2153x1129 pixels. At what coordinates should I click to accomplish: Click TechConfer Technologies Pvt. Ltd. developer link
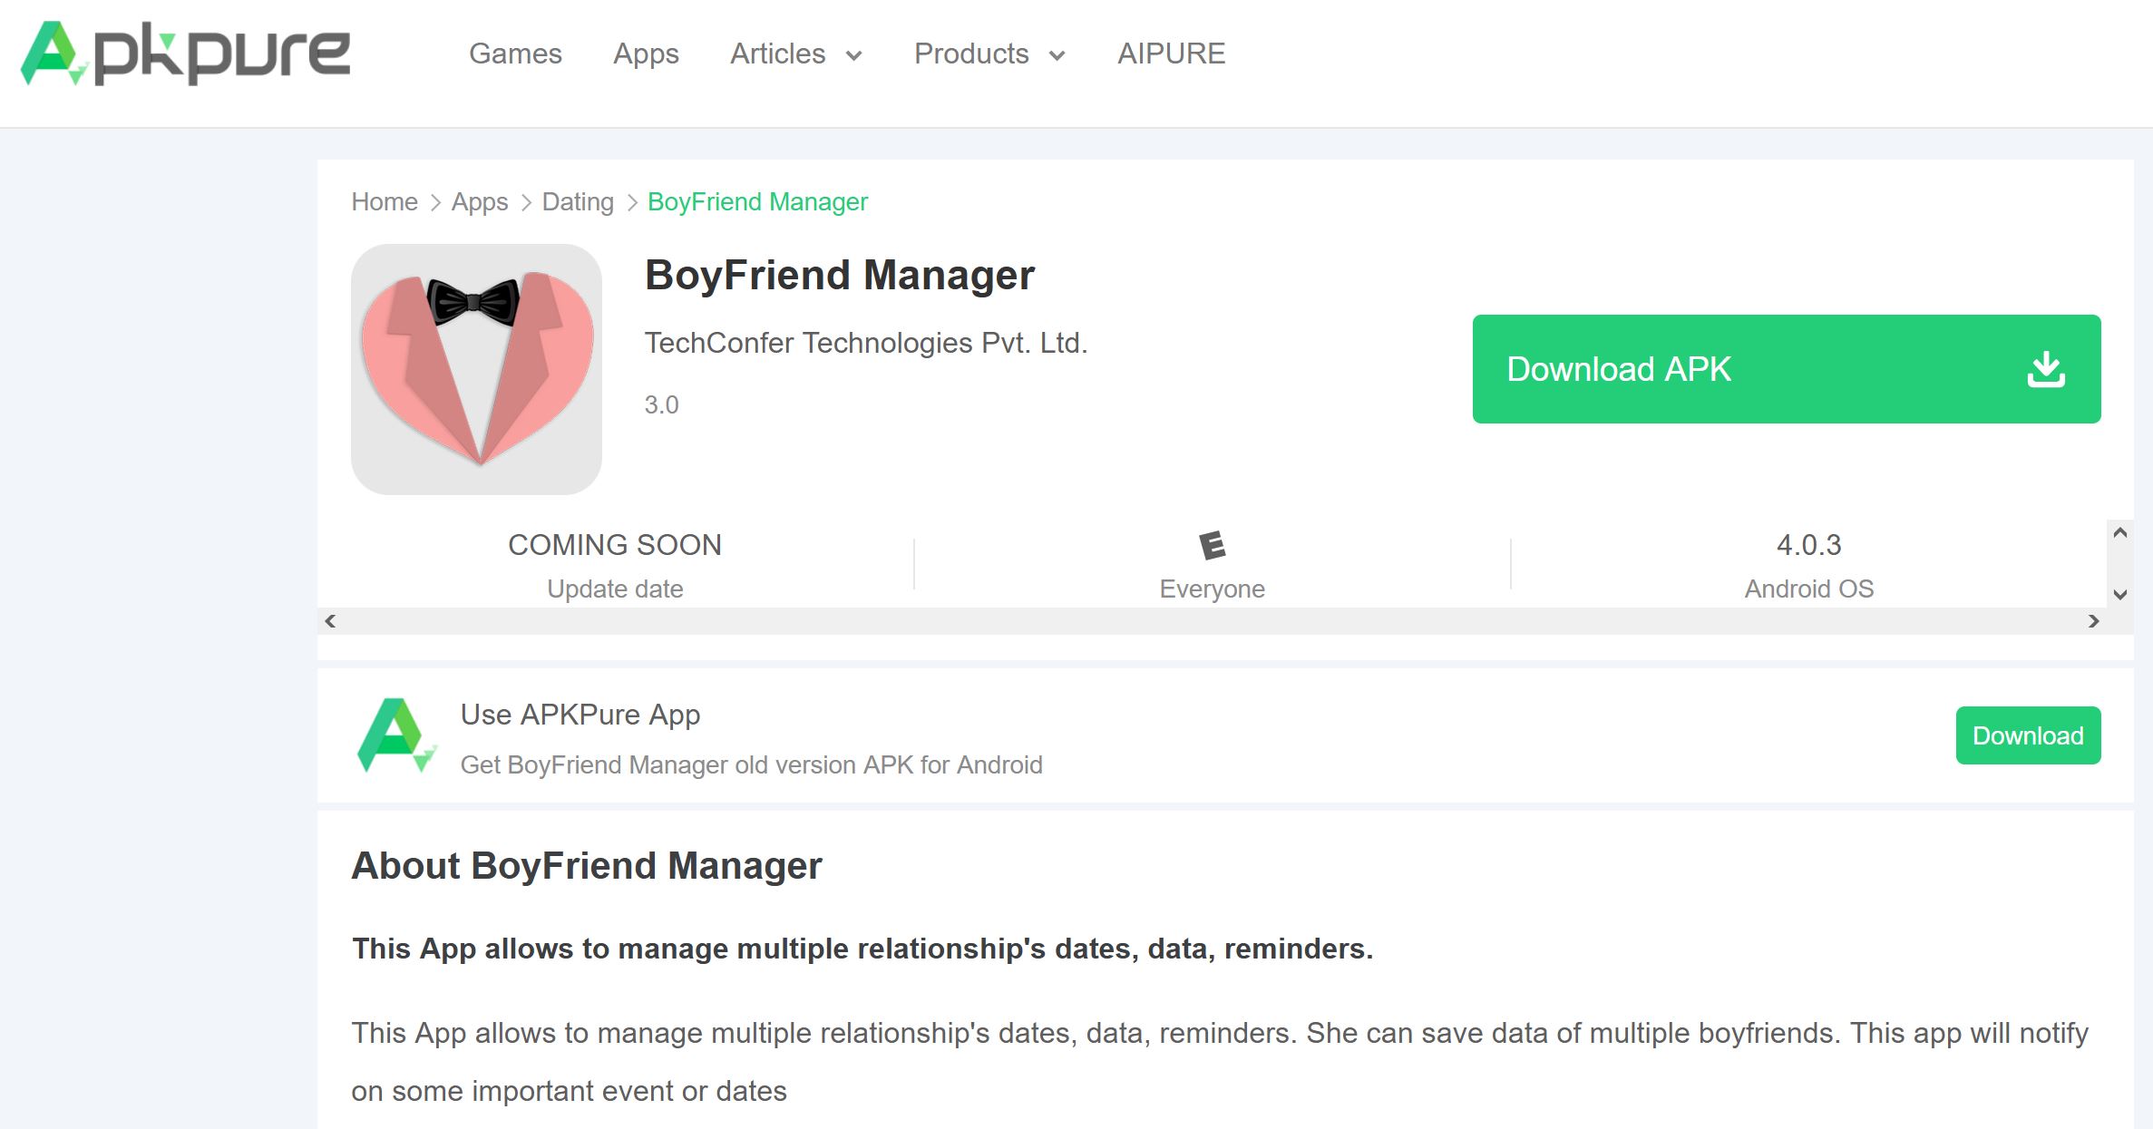(865, 343)
